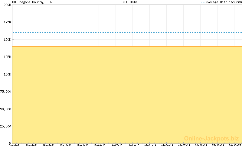Select the 25-12-24 date marker
The width and height of the screenshot is (242, 148).
218,145
